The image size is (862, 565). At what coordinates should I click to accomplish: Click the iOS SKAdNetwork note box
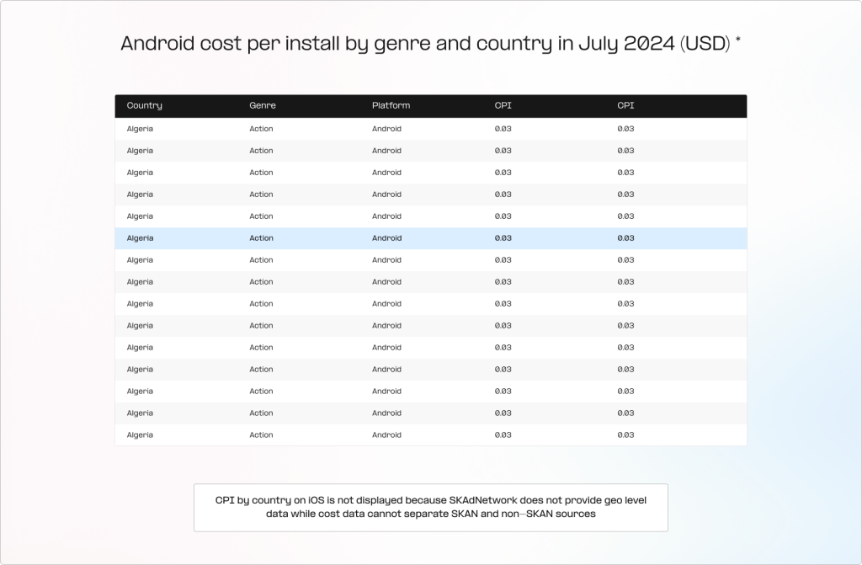[430, 507]
